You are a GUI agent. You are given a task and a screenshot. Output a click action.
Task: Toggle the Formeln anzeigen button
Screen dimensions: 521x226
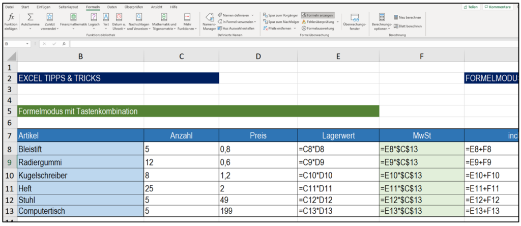[317, 15]
